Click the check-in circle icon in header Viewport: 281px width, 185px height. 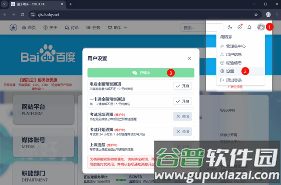coord(240,27)
